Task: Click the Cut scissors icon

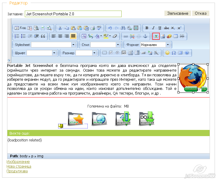Action: tap(60, 28)
